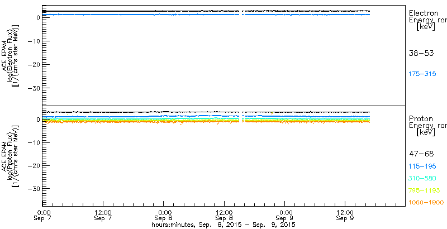Click the proton energy label 47-68

coord(421,154)
